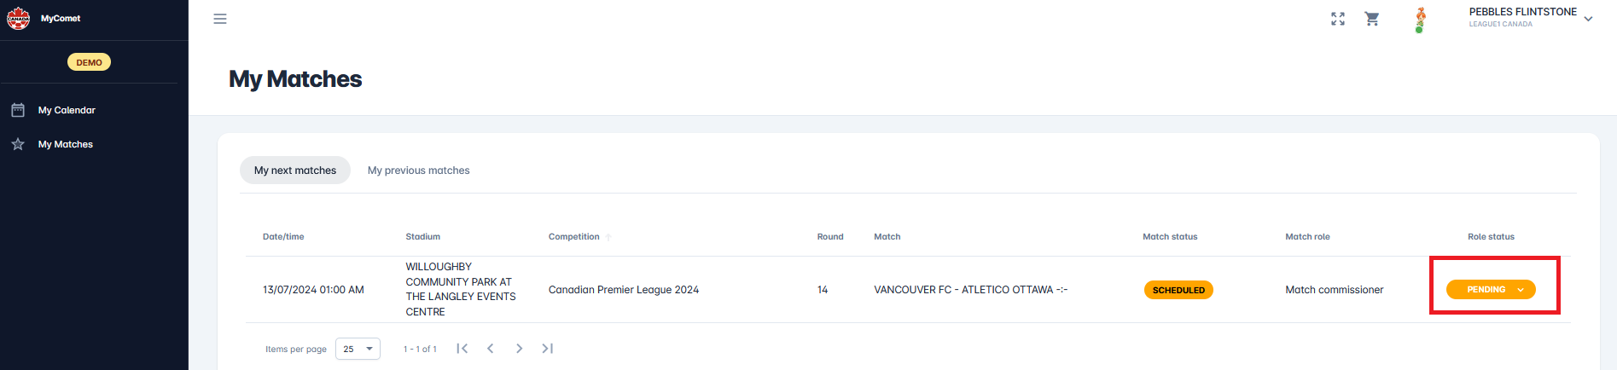The image size is (1617, 370).
Task: Open the shopping cart
Action: click(1372, 19)
